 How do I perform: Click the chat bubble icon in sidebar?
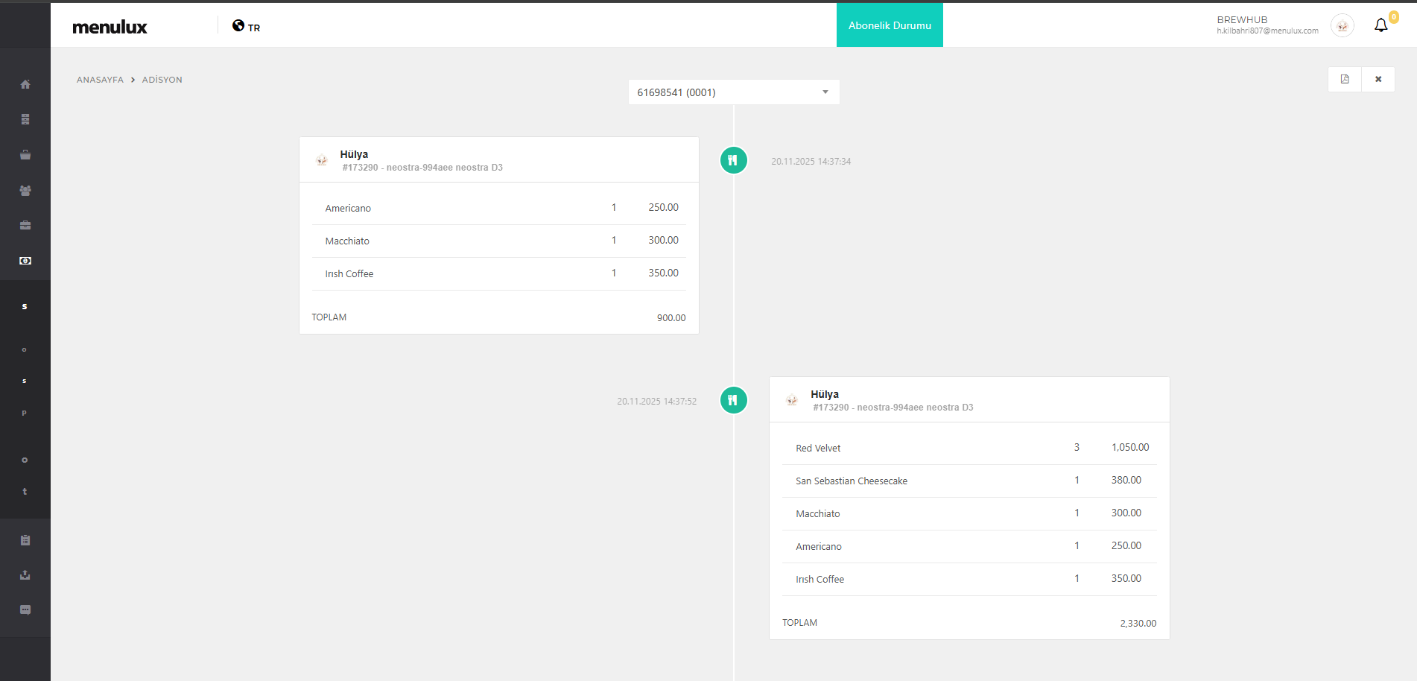25,609
